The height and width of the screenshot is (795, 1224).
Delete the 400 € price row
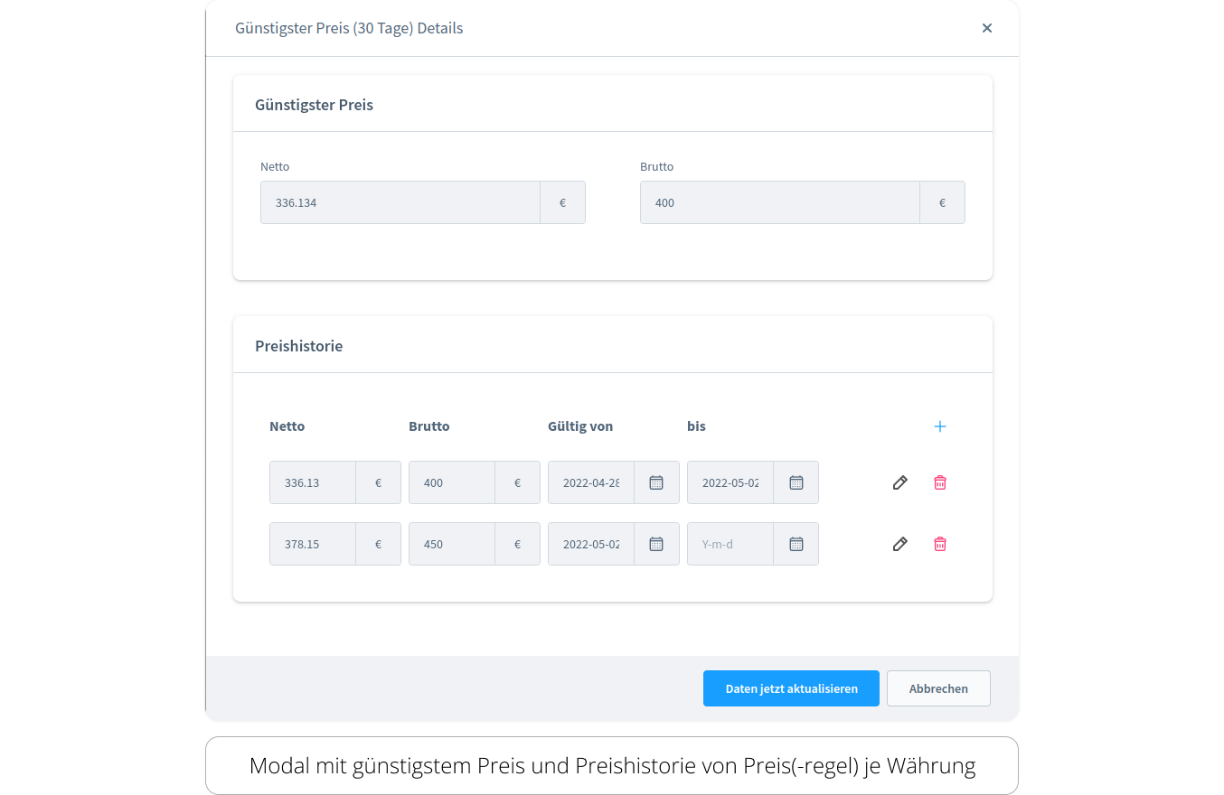[940, 482]
